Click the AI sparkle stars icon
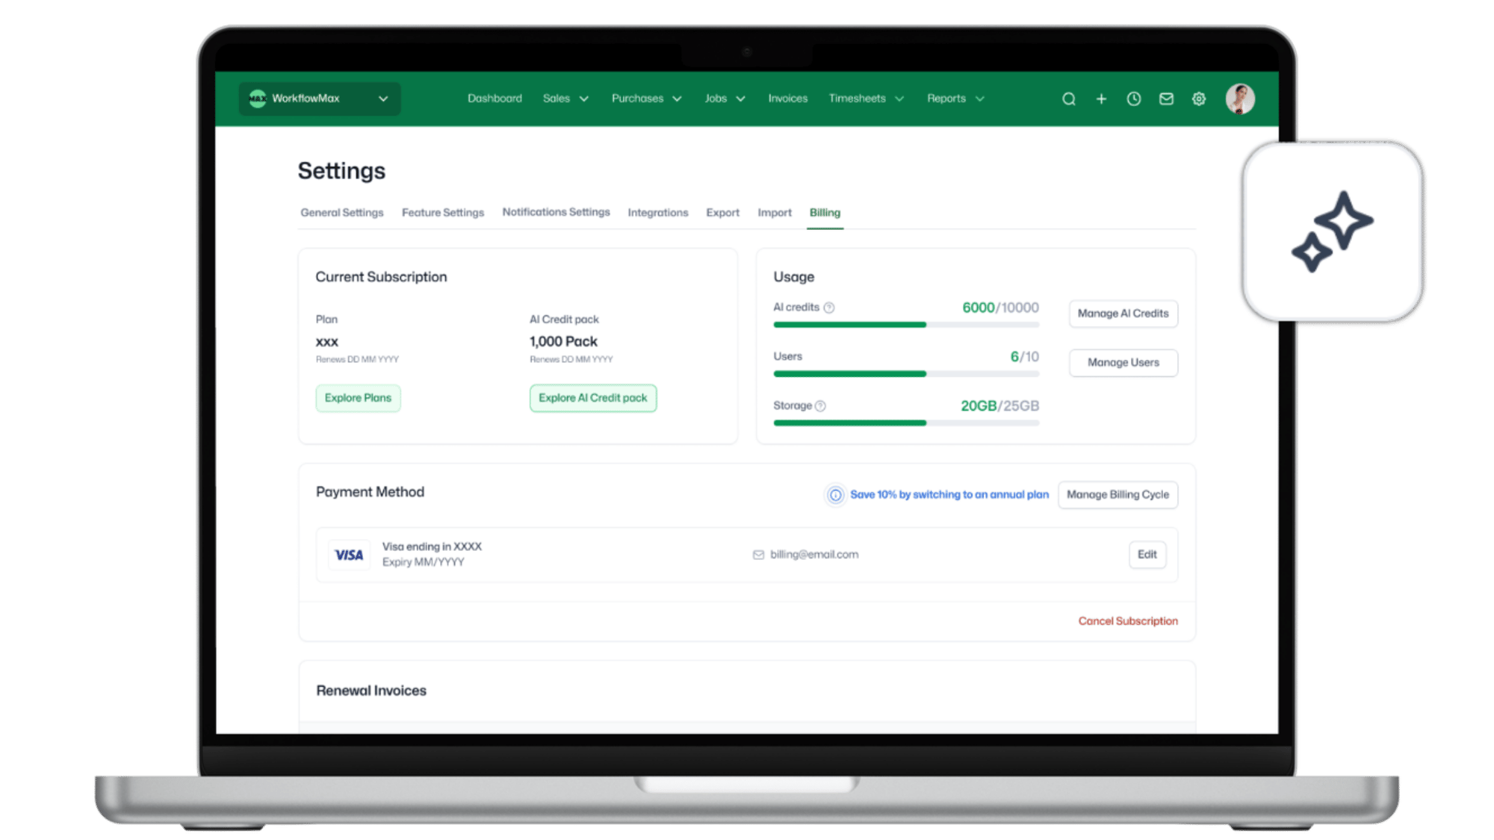 pos(1333,231)
